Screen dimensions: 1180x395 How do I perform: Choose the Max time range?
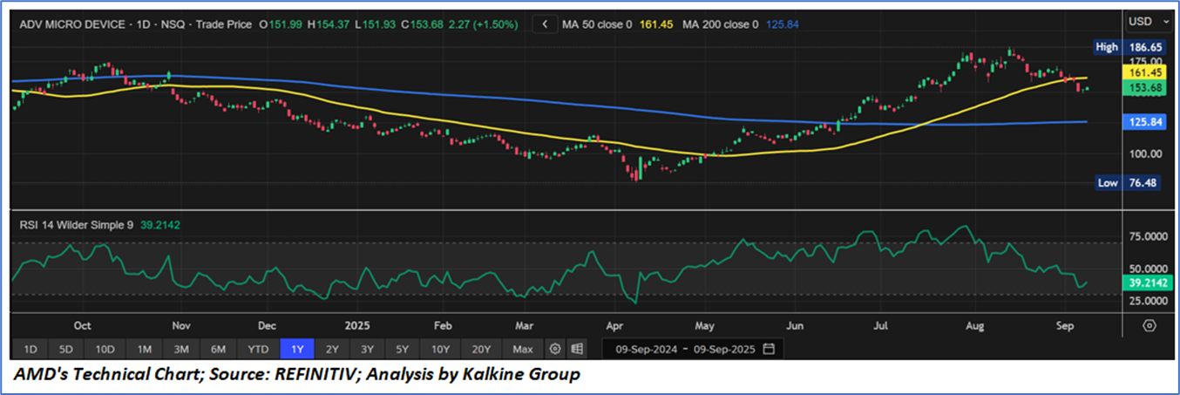522,349
